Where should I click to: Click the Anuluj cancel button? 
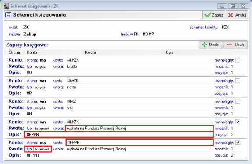tap(237, 15)
